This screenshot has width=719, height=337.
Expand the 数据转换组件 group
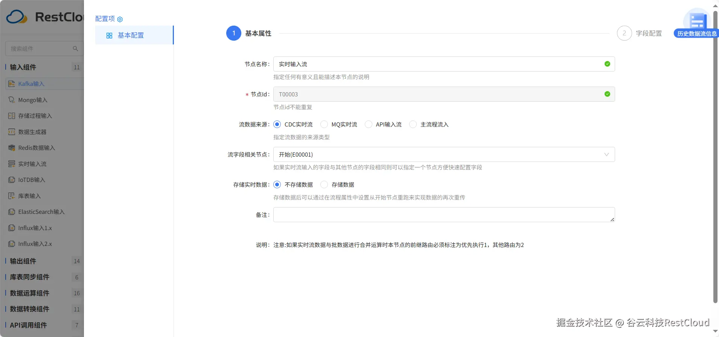(29, 309)
